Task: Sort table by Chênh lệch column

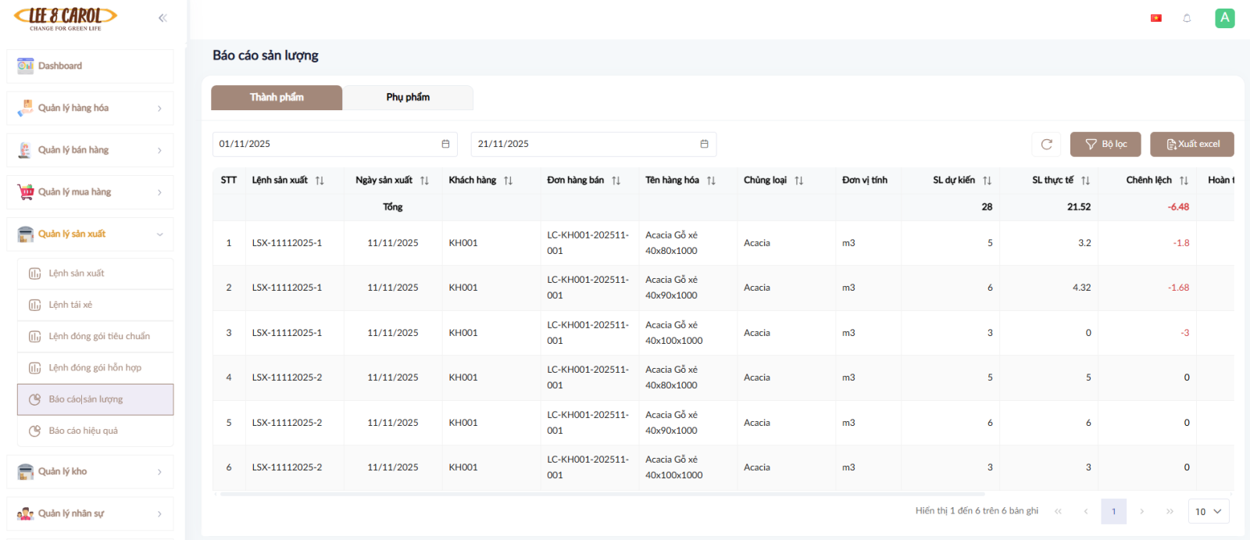Action: (x=1184, y=181)
